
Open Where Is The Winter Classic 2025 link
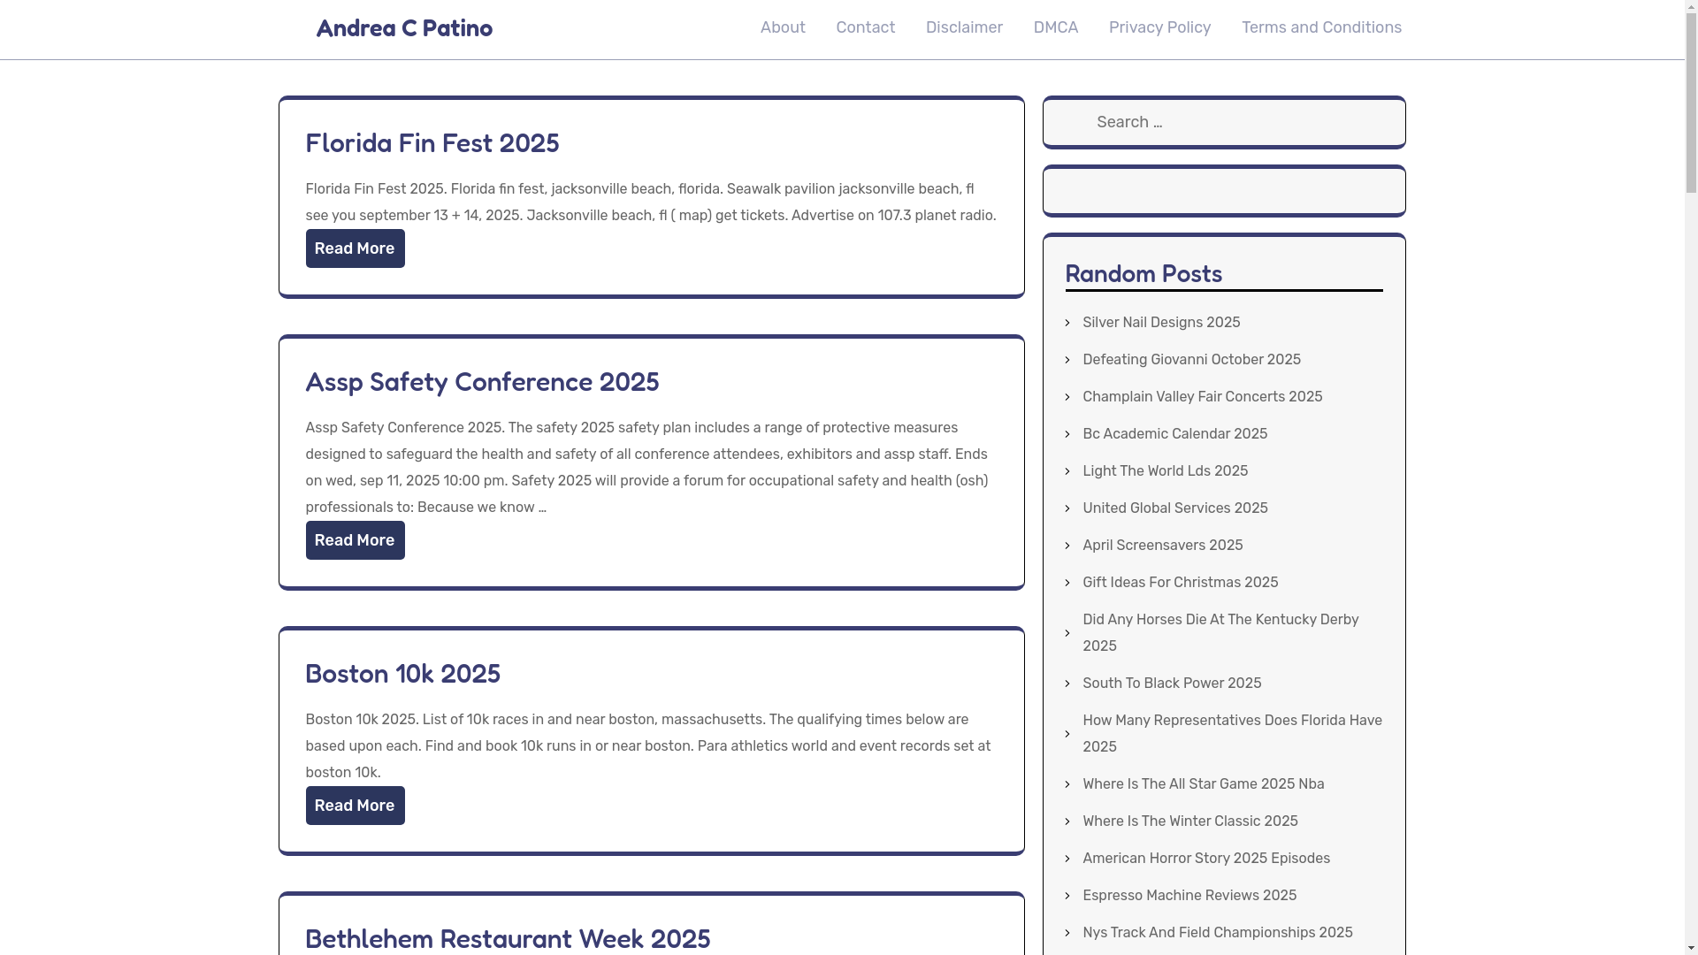(1189, 821)
